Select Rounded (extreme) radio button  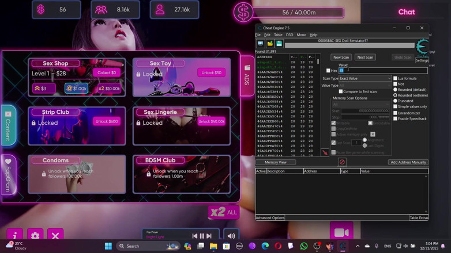[396, 95]
